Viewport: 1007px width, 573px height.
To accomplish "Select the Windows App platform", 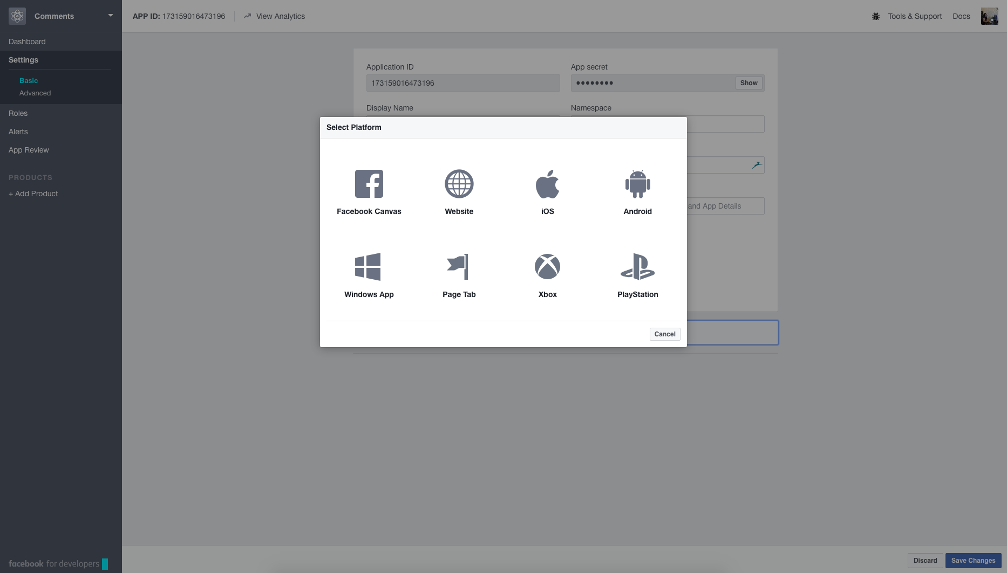I will 369,274.
